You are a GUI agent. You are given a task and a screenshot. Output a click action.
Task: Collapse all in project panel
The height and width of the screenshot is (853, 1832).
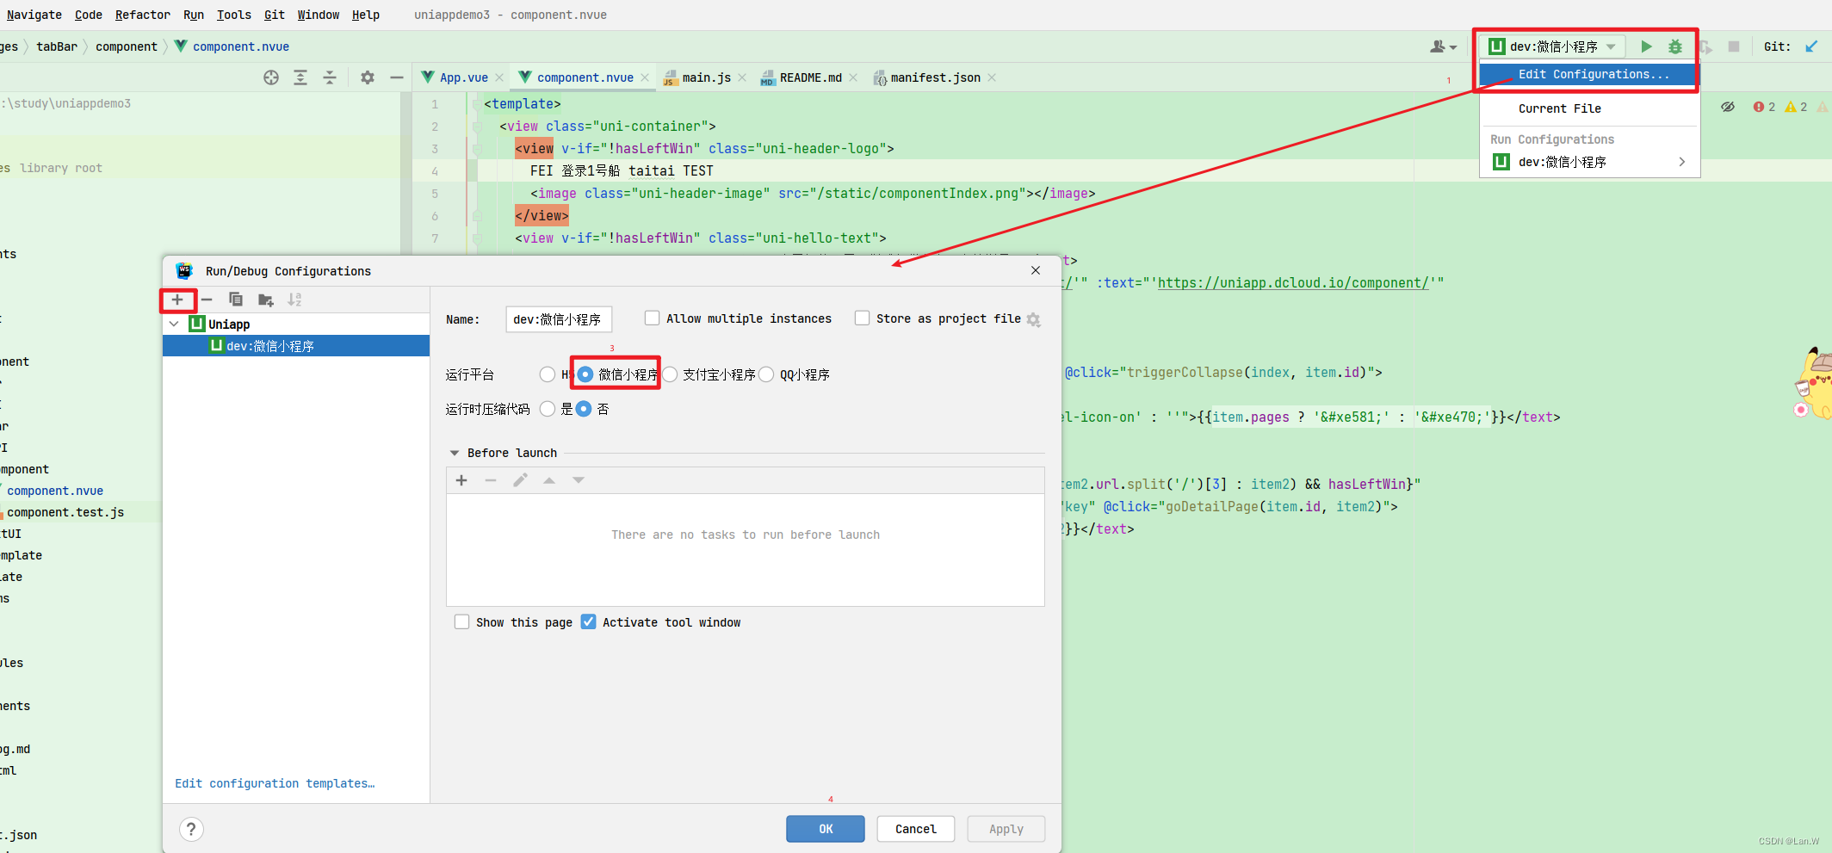(330, 77)
